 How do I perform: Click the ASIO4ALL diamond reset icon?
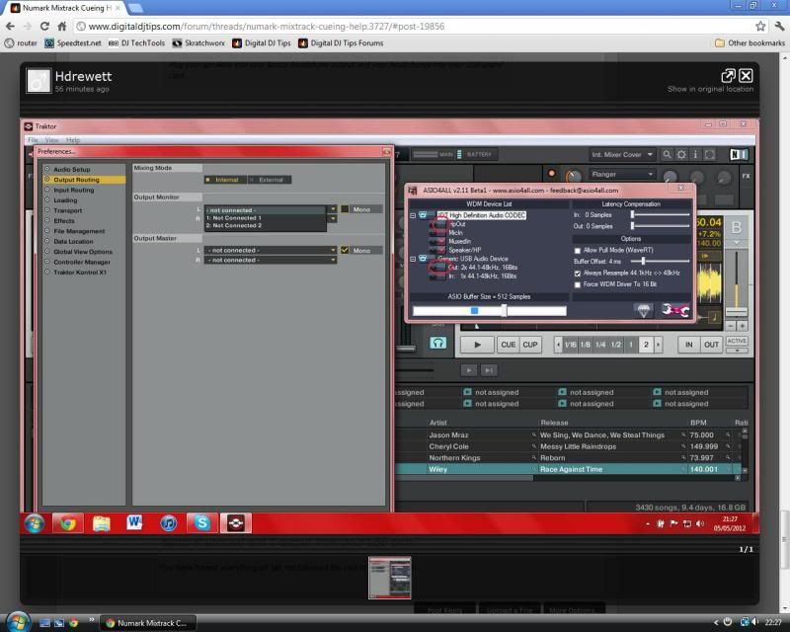[644, 311]
